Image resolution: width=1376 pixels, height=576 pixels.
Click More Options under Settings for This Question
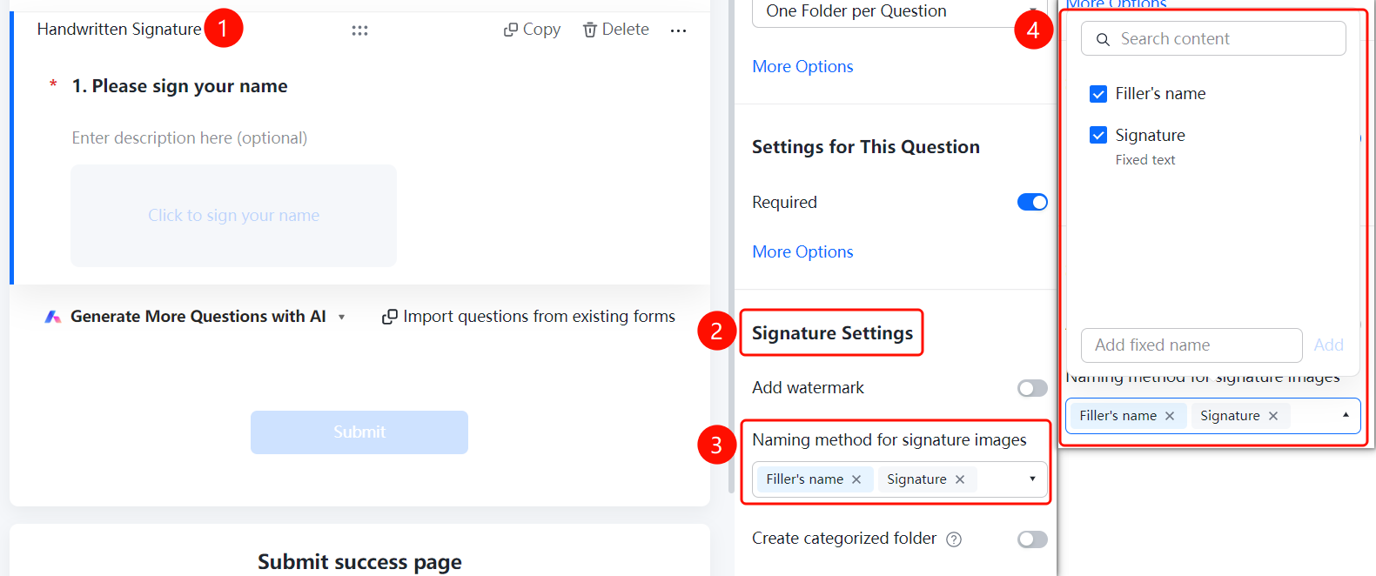point(802,251)
